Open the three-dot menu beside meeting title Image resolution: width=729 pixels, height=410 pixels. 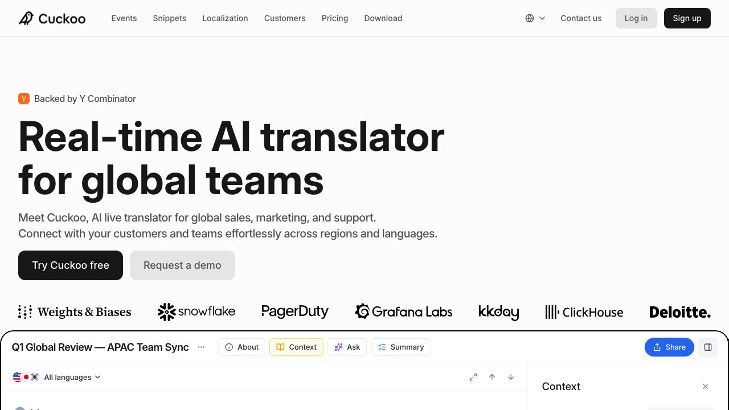pyautogui.click(x=201, y=347)
